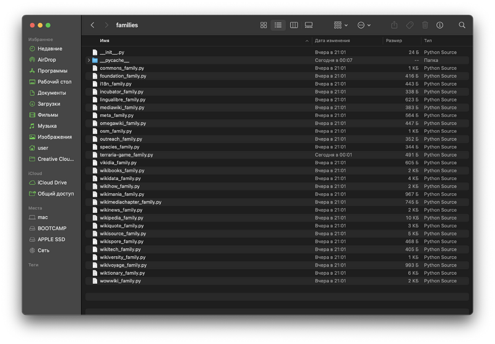Sort by Размер column header
This screenshot has width=495, height=344.
coord(394,41)
